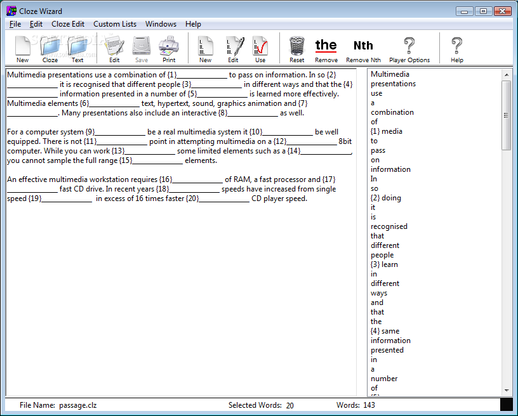Create a New custom word list

[x=205, y=49]
